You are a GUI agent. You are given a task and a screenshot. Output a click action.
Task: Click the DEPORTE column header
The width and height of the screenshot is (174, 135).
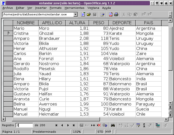pyautogui.click(x=122, y=23)
